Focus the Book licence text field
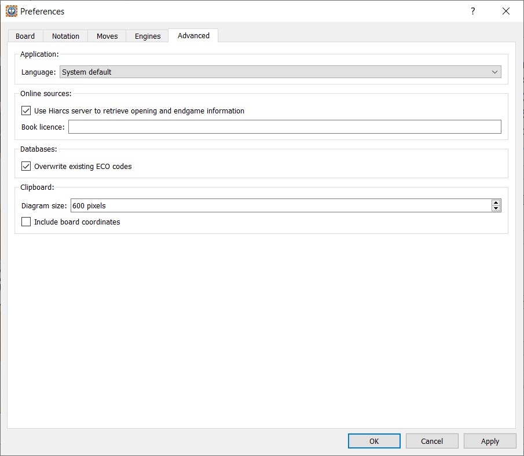Image resolution: width=524 pixels, height=456 pixels. pos(284,127)
